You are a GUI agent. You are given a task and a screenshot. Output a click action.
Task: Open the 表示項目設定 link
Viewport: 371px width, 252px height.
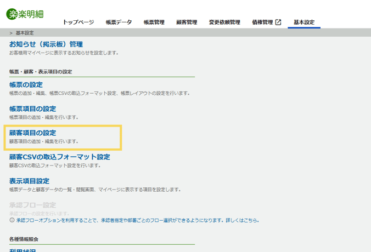pos(29,181)
